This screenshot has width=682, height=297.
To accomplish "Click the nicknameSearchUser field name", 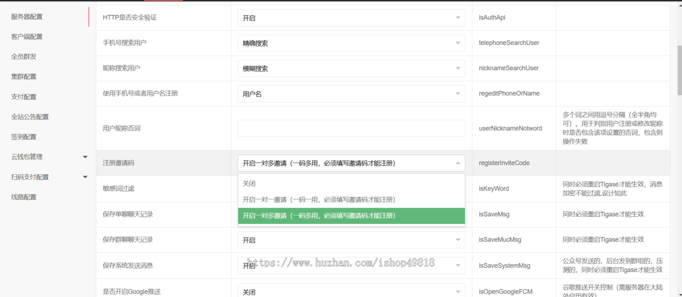I will 509,68.
